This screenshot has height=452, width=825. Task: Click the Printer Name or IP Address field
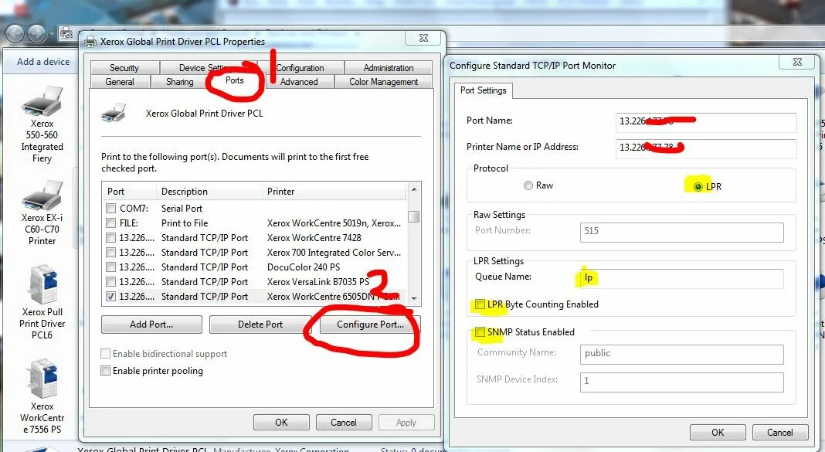coord(705,148)
